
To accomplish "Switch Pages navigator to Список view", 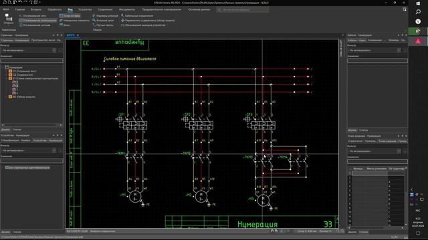I will pyautogui.click(x=17, y=129).
